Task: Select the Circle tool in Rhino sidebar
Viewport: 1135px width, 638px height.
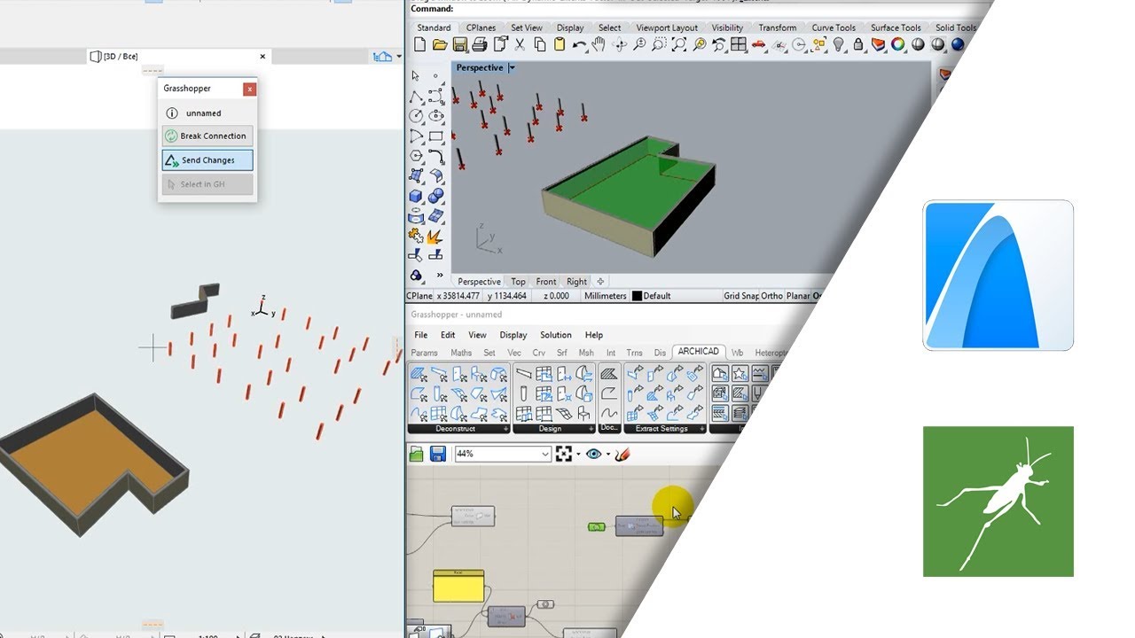Action: point(416,116)
